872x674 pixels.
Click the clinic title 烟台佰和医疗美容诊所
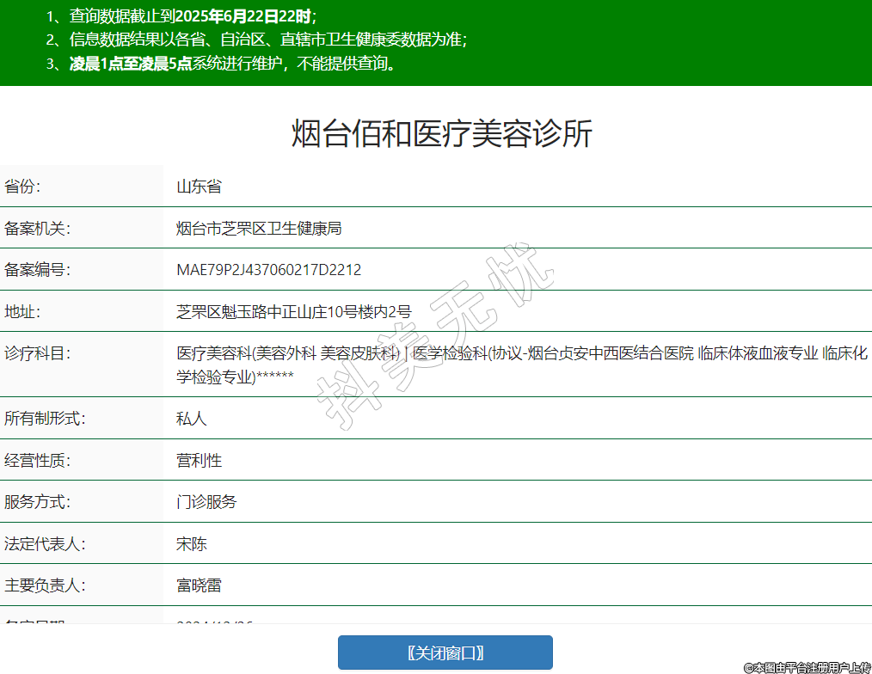pyautogui.click(x=442, y=135)
